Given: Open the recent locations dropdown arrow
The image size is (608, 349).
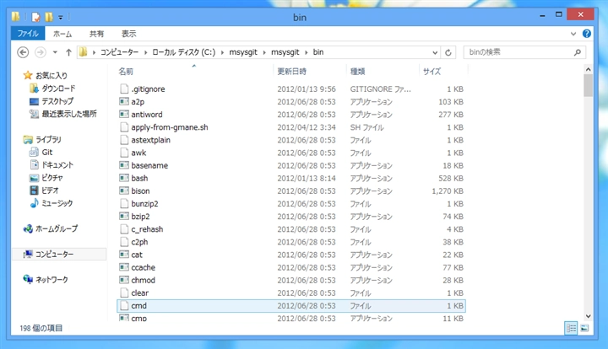Looking at the screenshot, I should [55, 52].
